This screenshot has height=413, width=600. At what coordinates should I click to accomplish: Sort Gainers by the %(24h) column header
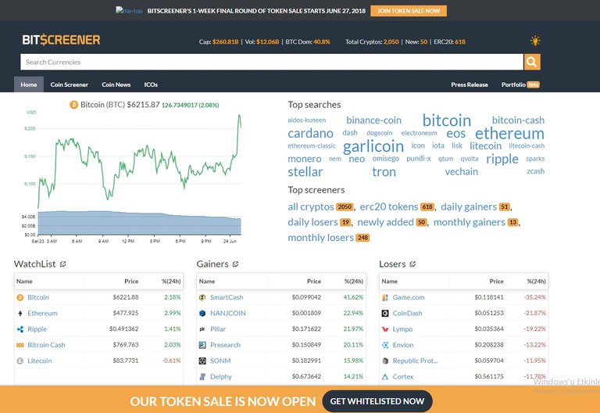tap(354, 282)
